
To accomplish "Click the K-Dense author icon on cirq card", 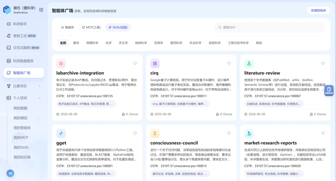I will point(217,114).
